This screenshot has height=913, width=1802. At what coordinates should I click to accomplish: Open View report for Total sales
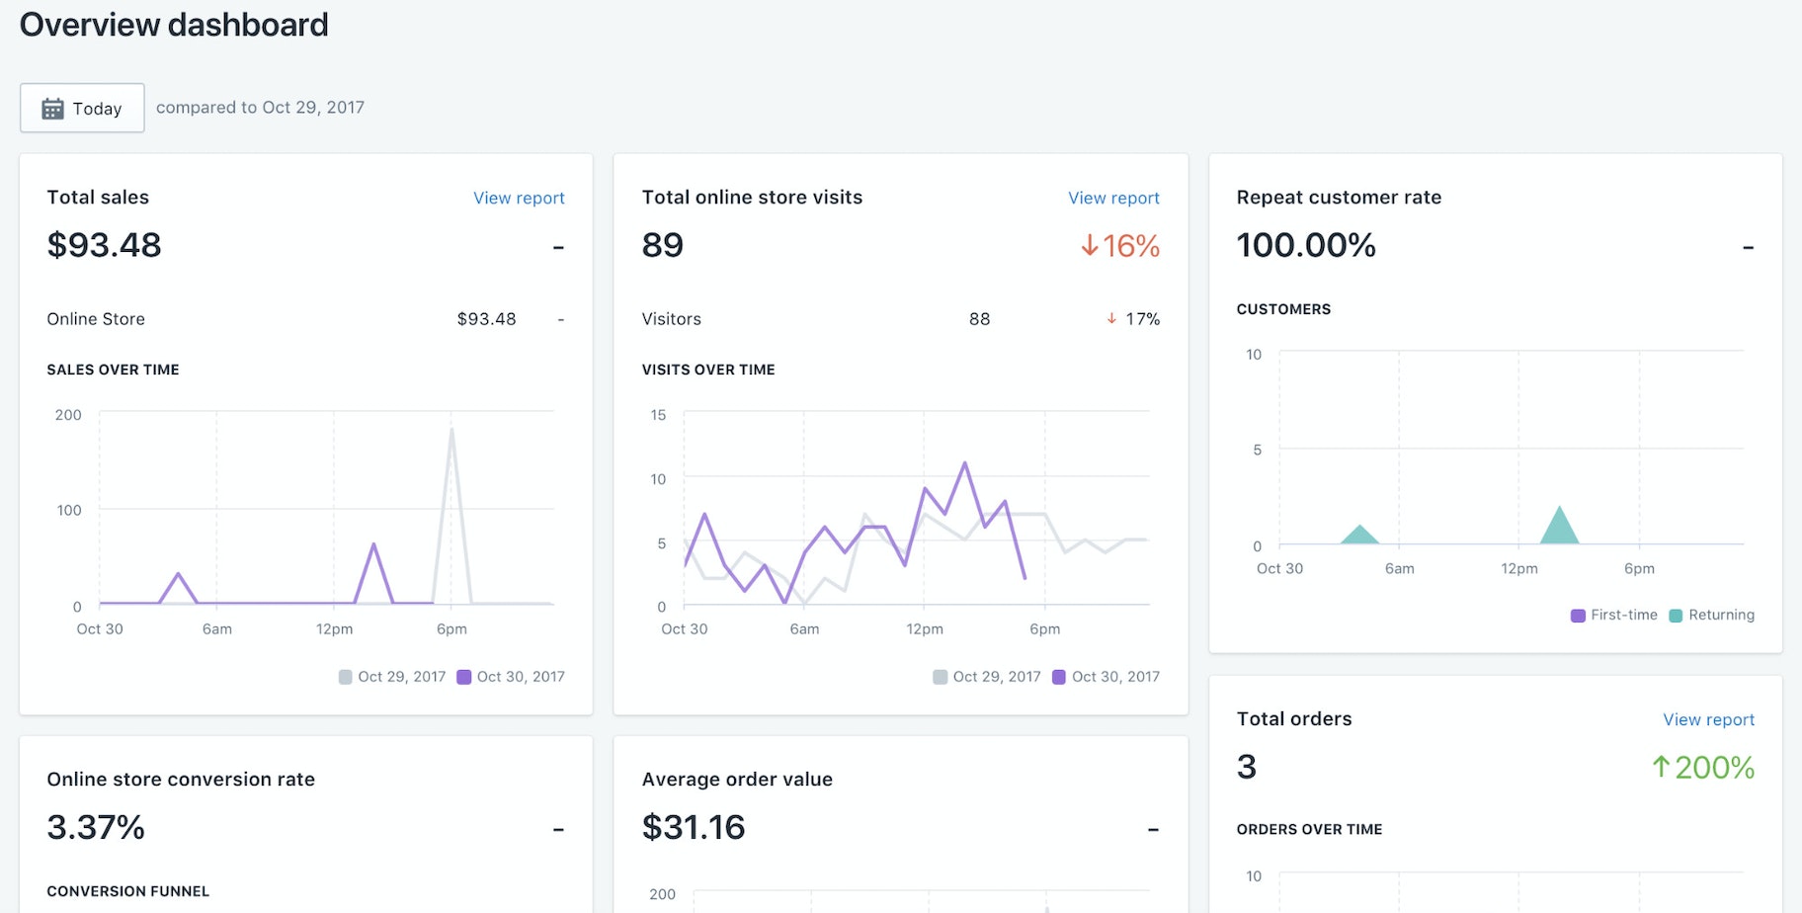tap(519, 198)
